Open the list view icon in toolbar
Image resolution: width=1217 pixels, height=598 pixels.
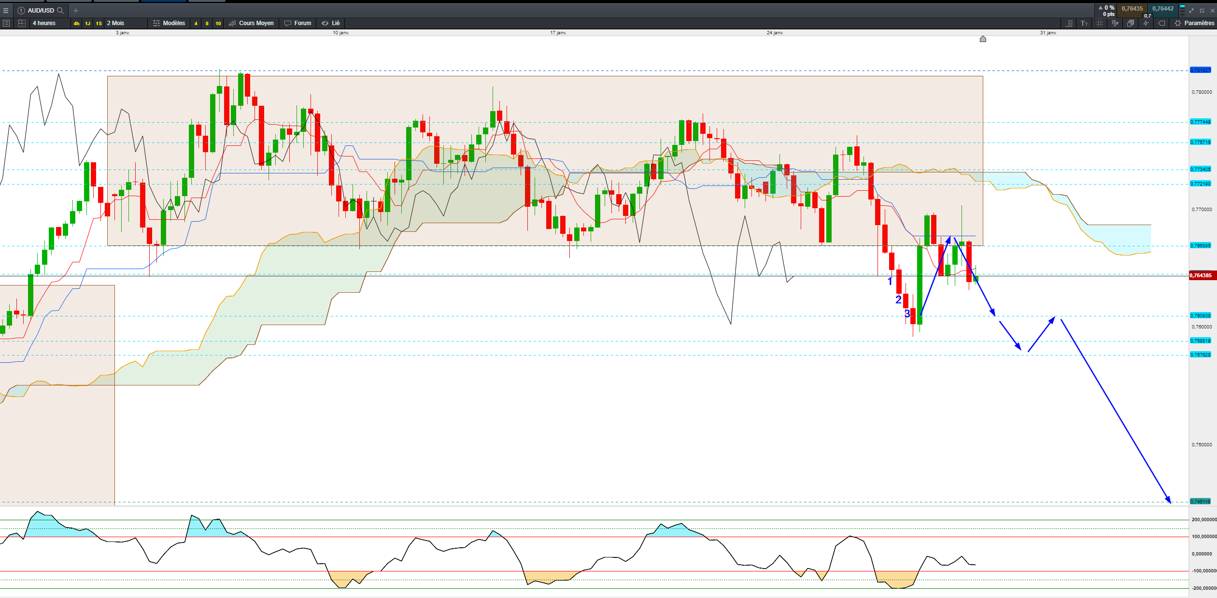point(6,23)
